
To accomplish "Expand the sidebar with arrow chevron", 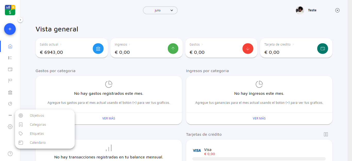I will [20, 20].
